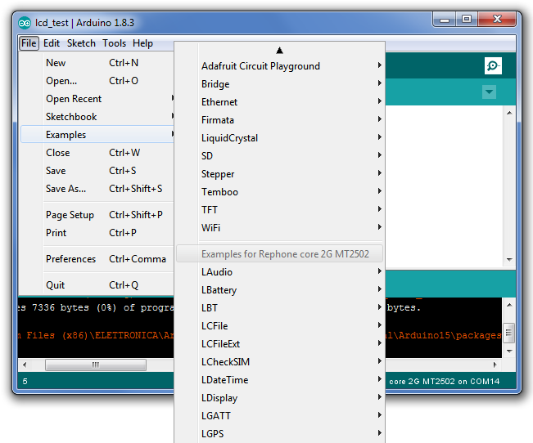Expand LiquidCrystal examples submenu
The image size is (533, 443).
[280, 138]
